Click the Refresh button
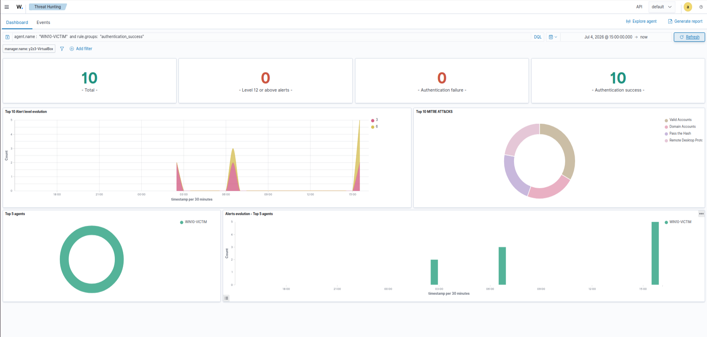This screenshot has height=337, width=707. [x=689, y=37]
